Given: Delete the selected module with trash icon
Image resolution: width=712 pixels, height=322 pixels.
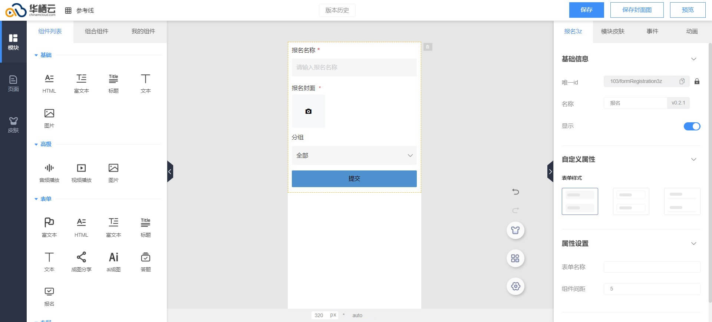Looking at the screenshot, I should 428,47.
